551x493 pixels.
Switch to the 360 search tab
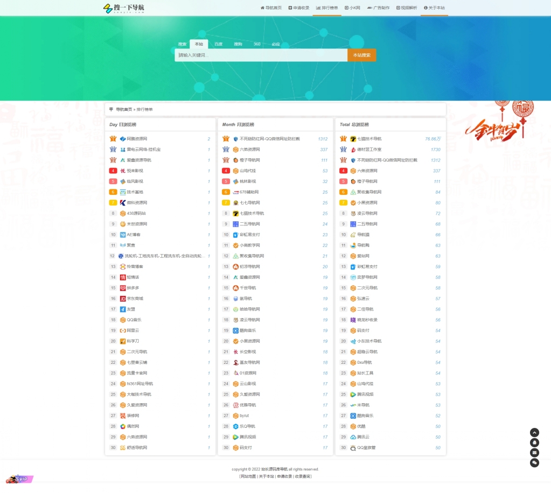point(257,44)
